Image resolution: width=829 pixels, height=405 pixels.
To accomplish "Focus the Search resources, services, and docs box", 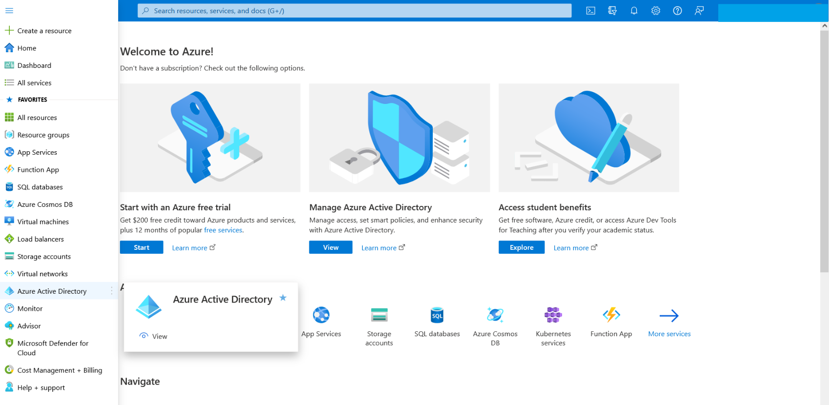I will pyautogui.click(x=355, y=11).
